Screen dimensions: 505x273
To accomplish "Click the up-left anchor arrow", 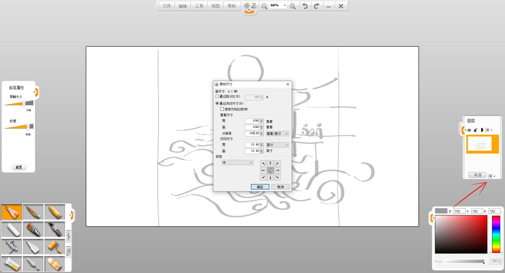I will 263,164.
